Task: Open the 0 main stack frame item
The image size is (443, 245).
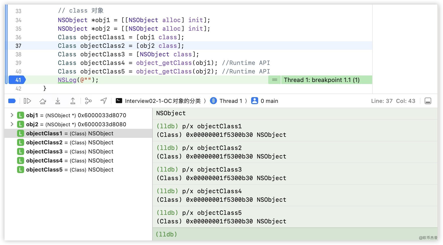Action: pos(269,101)
